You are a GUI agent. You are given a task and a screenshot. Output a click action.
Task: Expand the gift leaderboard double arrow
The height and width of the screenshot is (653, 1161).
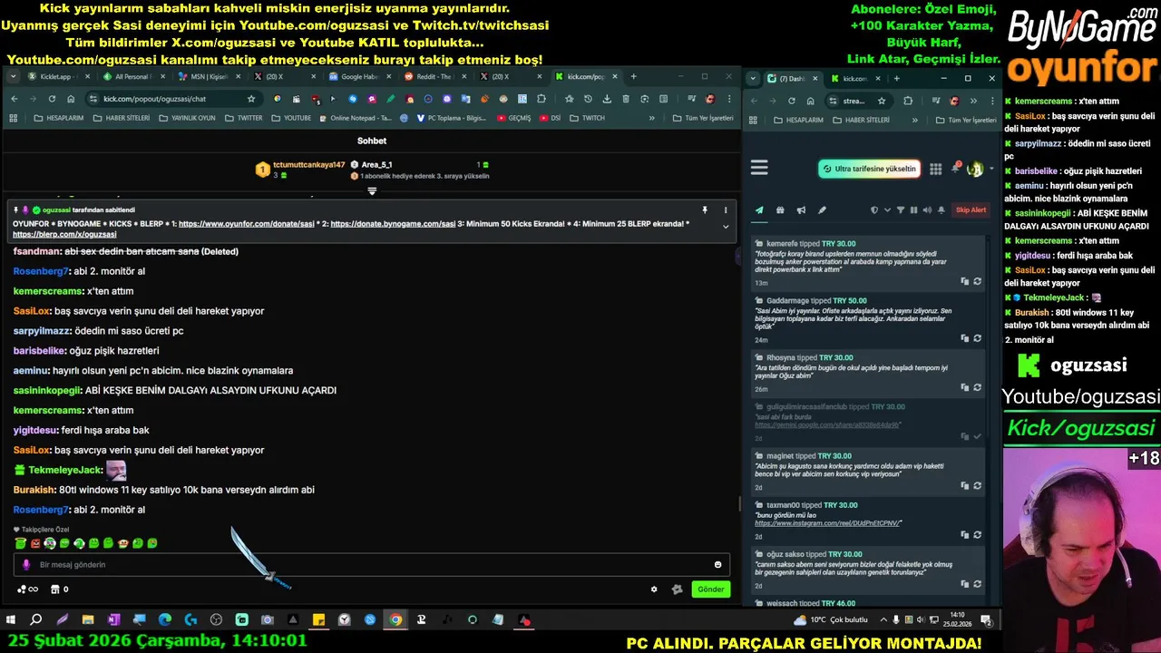[x=372, y=190]
